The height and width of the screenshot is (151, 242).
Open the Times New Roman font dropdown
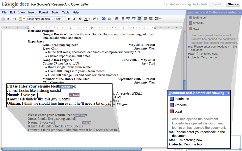point(40,19)
